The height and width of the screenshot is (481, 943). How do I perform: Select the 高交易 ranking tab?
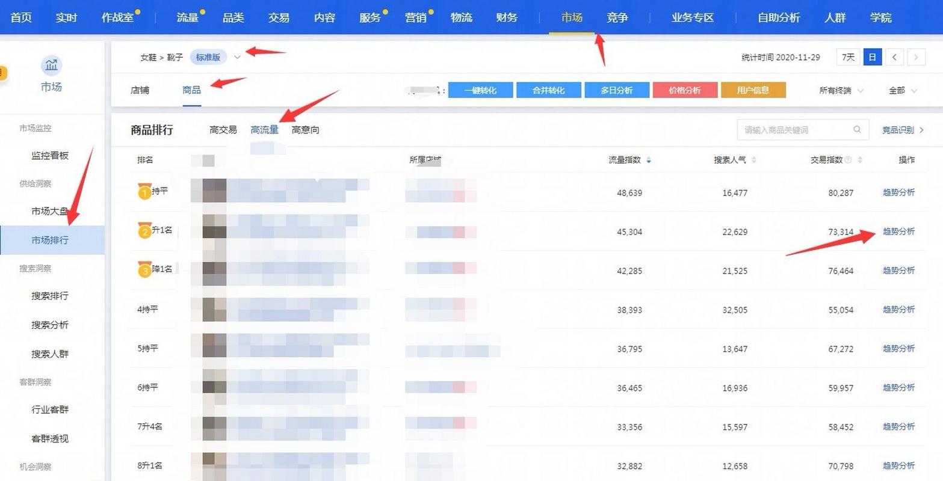223,130
